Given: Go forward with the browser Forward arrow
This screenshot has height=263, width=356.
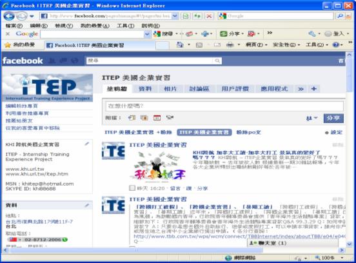Looking at the screenshot, I should click(22, 16).
